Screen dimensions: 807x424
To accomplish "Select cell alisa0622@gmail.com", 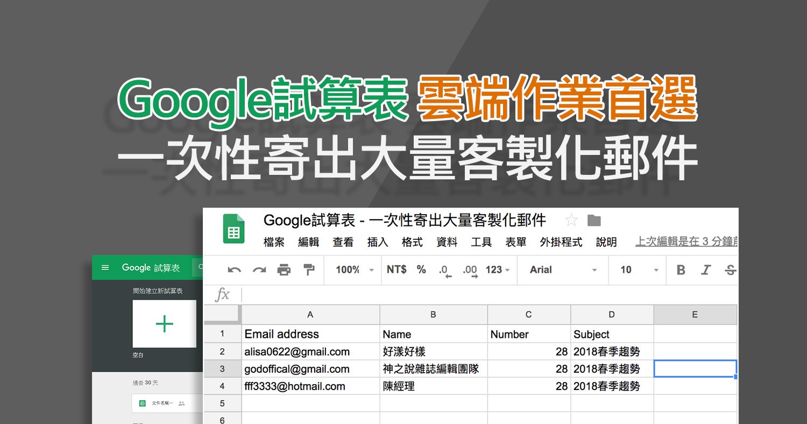I will tap(310, 352).
